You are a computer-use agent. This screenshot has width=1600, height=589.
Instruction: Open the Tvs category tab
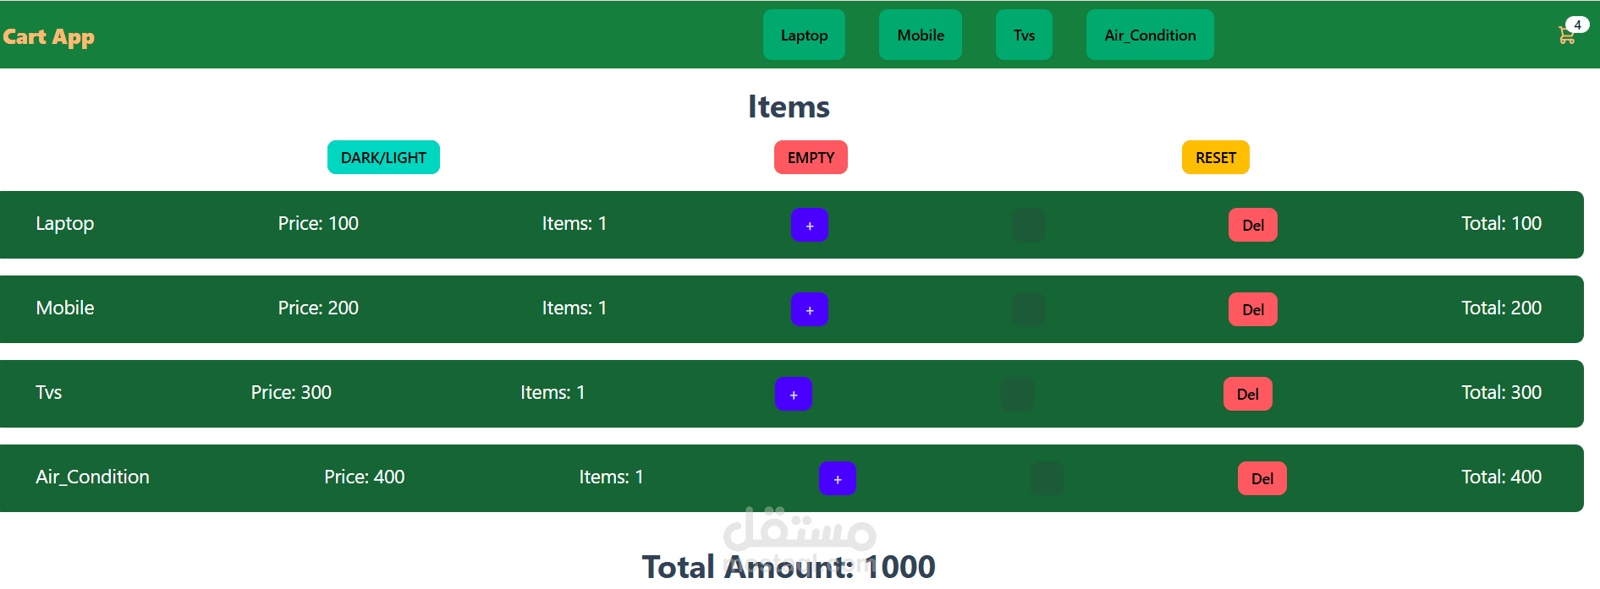(x=1024, y=35)
